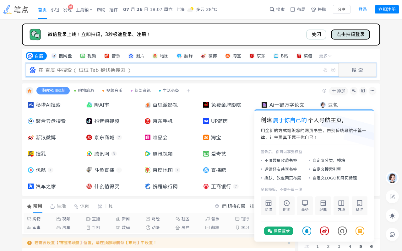Switch to 视频音乐 bookmark tab

[112, 91]
